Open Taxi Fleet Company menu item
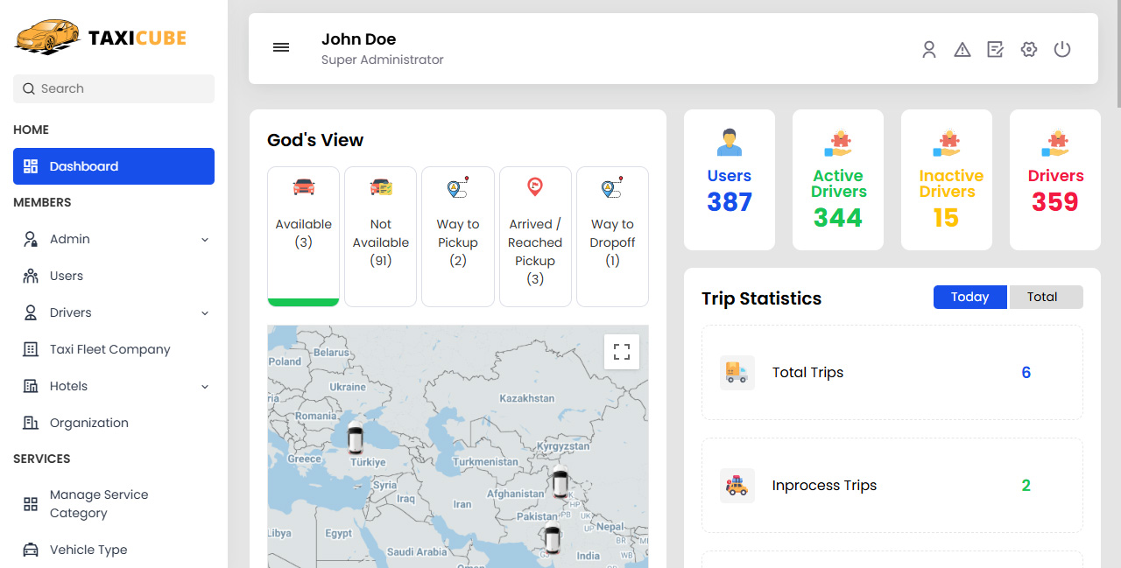The height and width of the screenshot is (568, 1121). 109,349
